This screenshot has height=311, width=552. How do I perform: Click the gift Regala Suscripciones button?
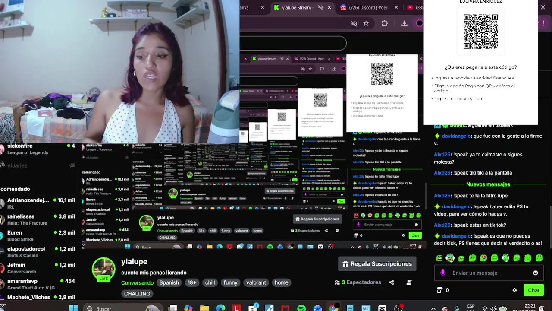(377, 264)
